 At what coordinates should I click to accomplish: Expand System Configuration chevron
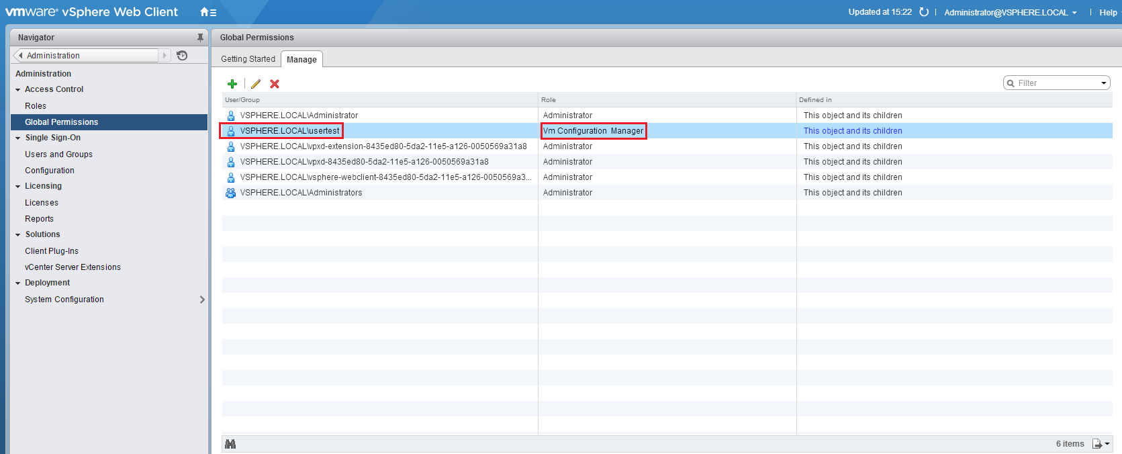tap(202, 300)
